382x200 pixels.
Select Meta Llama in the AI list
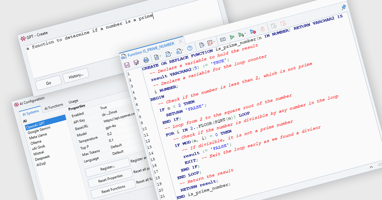pos(38,136)
